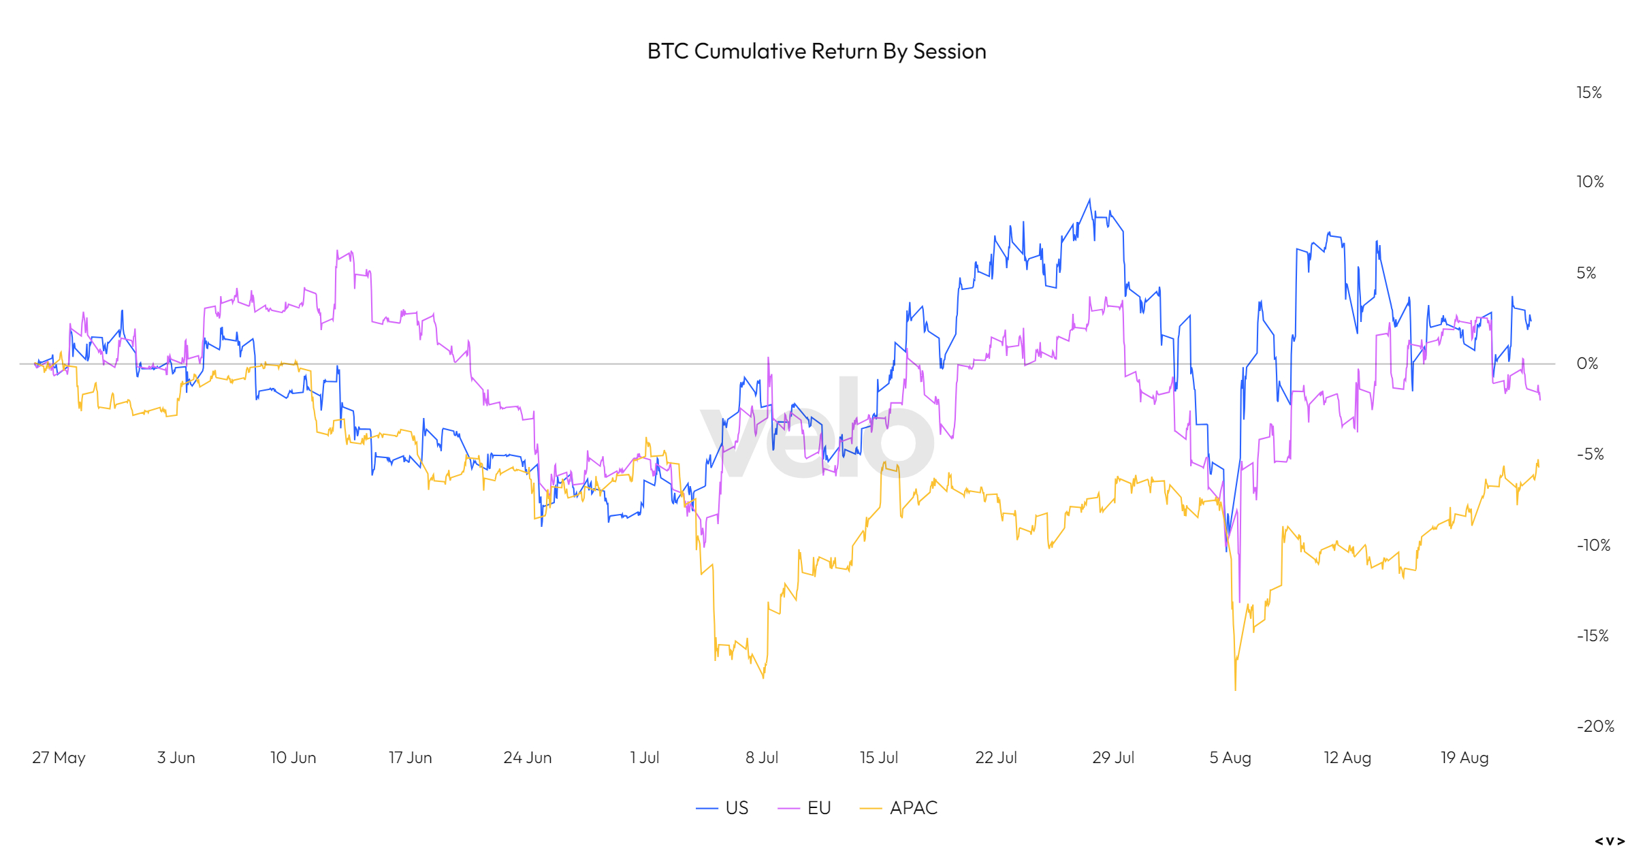
Task: Select the 27 May x-axis date label
Action: pyautogui.click(x=59, y=758)
